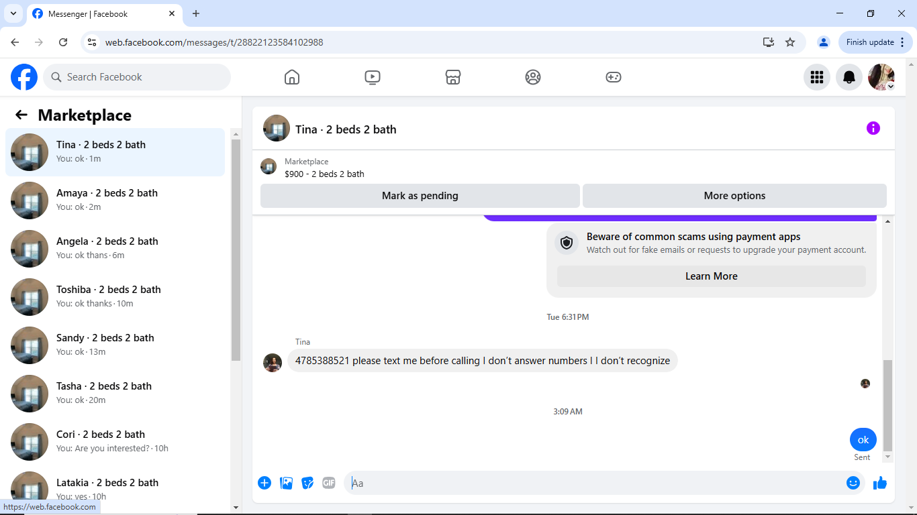Click the conversation list scrollbar
The image size is (917, 515).
236,250
